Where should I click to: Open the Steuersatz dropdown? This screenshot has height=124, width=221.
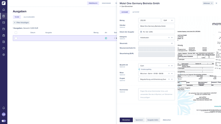pos(157,43)
